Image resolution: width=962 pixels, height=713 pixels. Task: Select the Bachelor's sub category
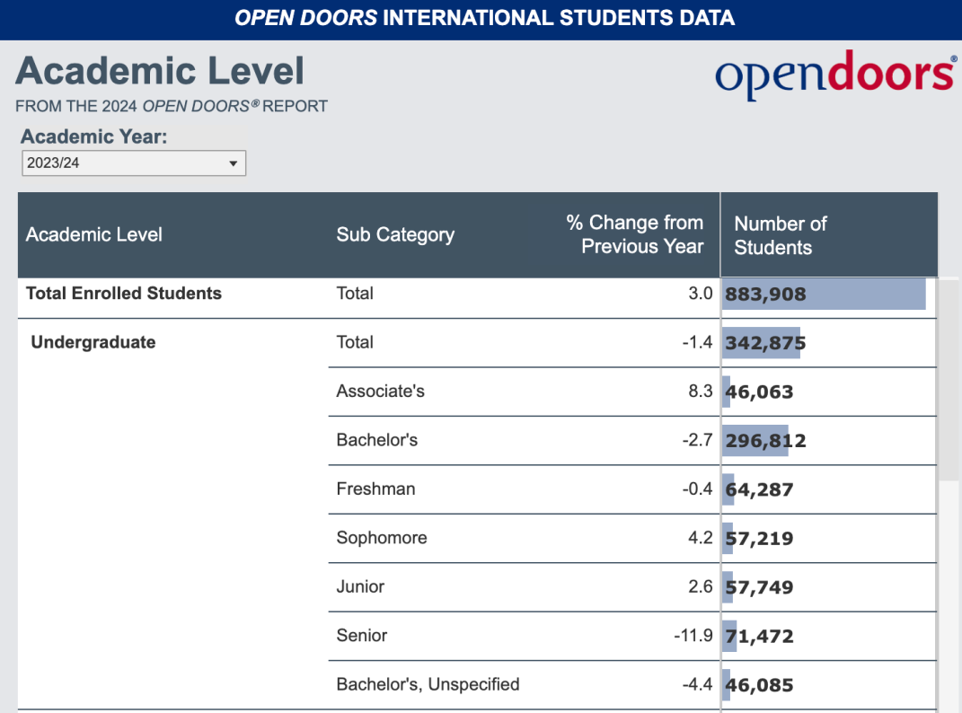376,440
